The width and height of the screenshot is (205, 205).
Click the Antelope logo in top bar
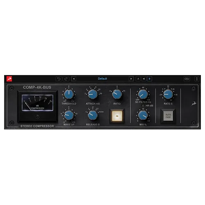click(x=9, y=79)
